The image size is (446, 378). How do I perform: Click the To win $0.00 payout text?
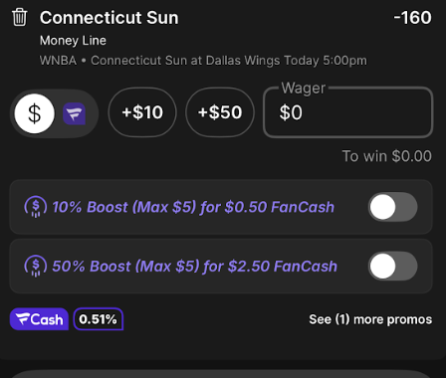[x=387, y=156]
